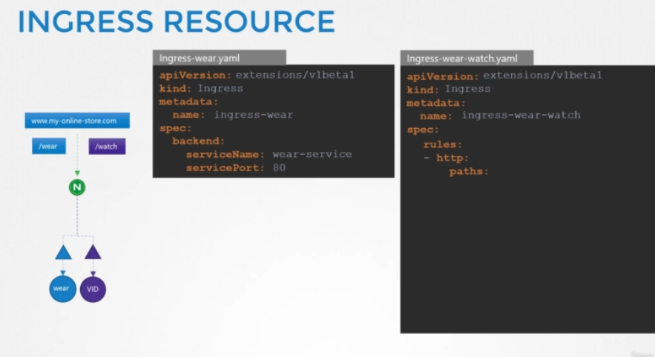Click the backend key
The height and width of the screenshot is (357, 655).
[x=198, y=141]
